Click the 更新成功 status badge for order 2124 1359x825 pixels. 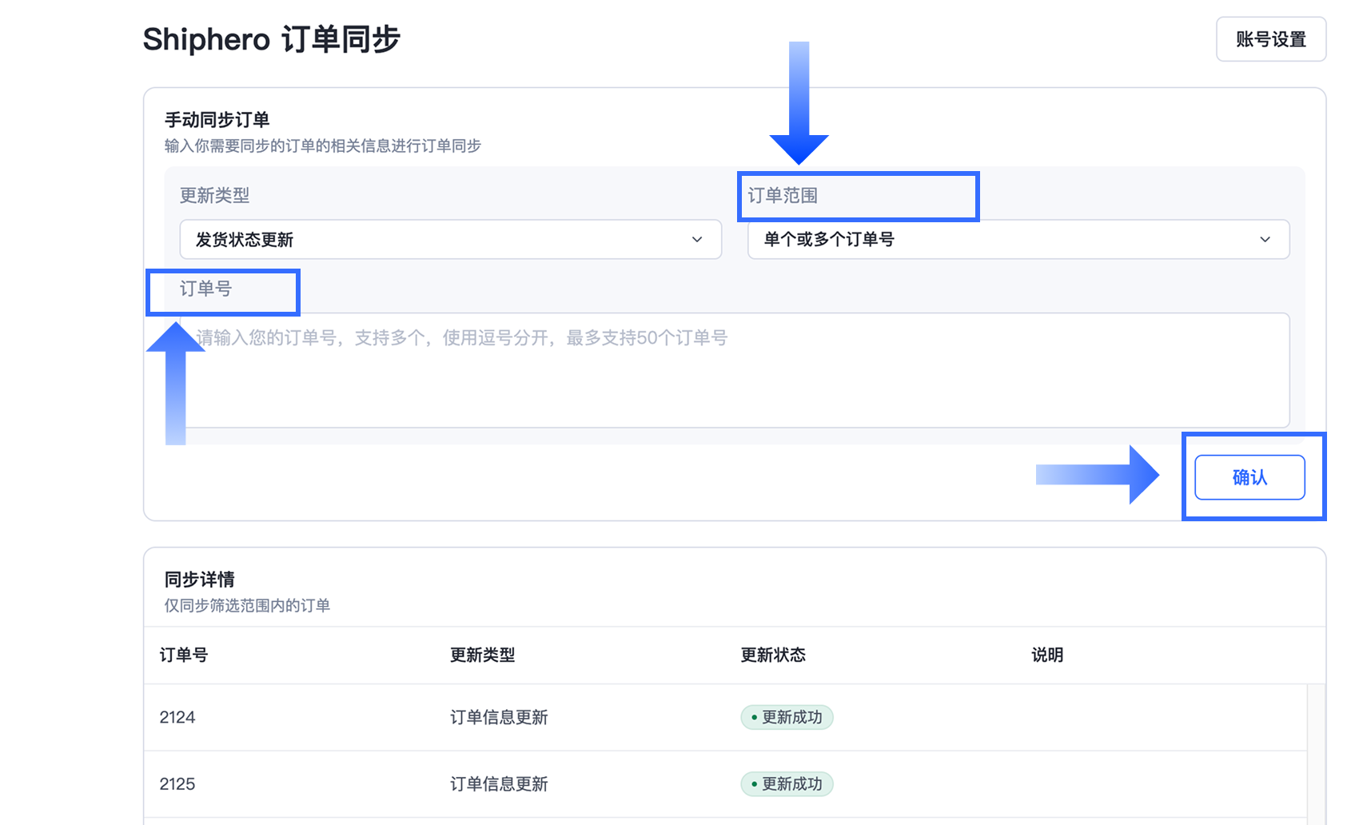point(787,717)
